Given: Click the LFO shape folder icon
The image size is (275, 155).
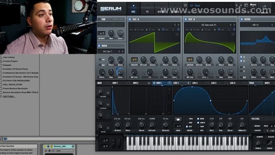Looking at the screenshot, I should [178, 119].
